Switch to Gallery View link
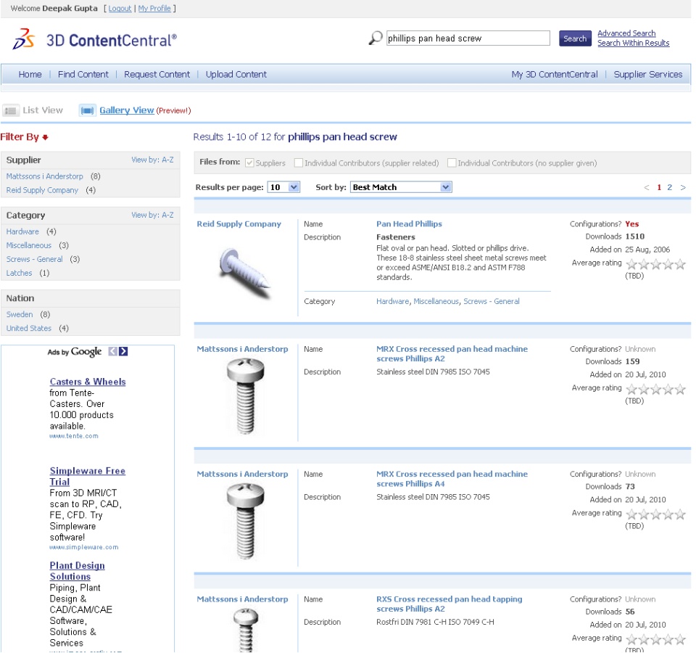The width and height of the screenshot is (696, 653). point(126,110)
